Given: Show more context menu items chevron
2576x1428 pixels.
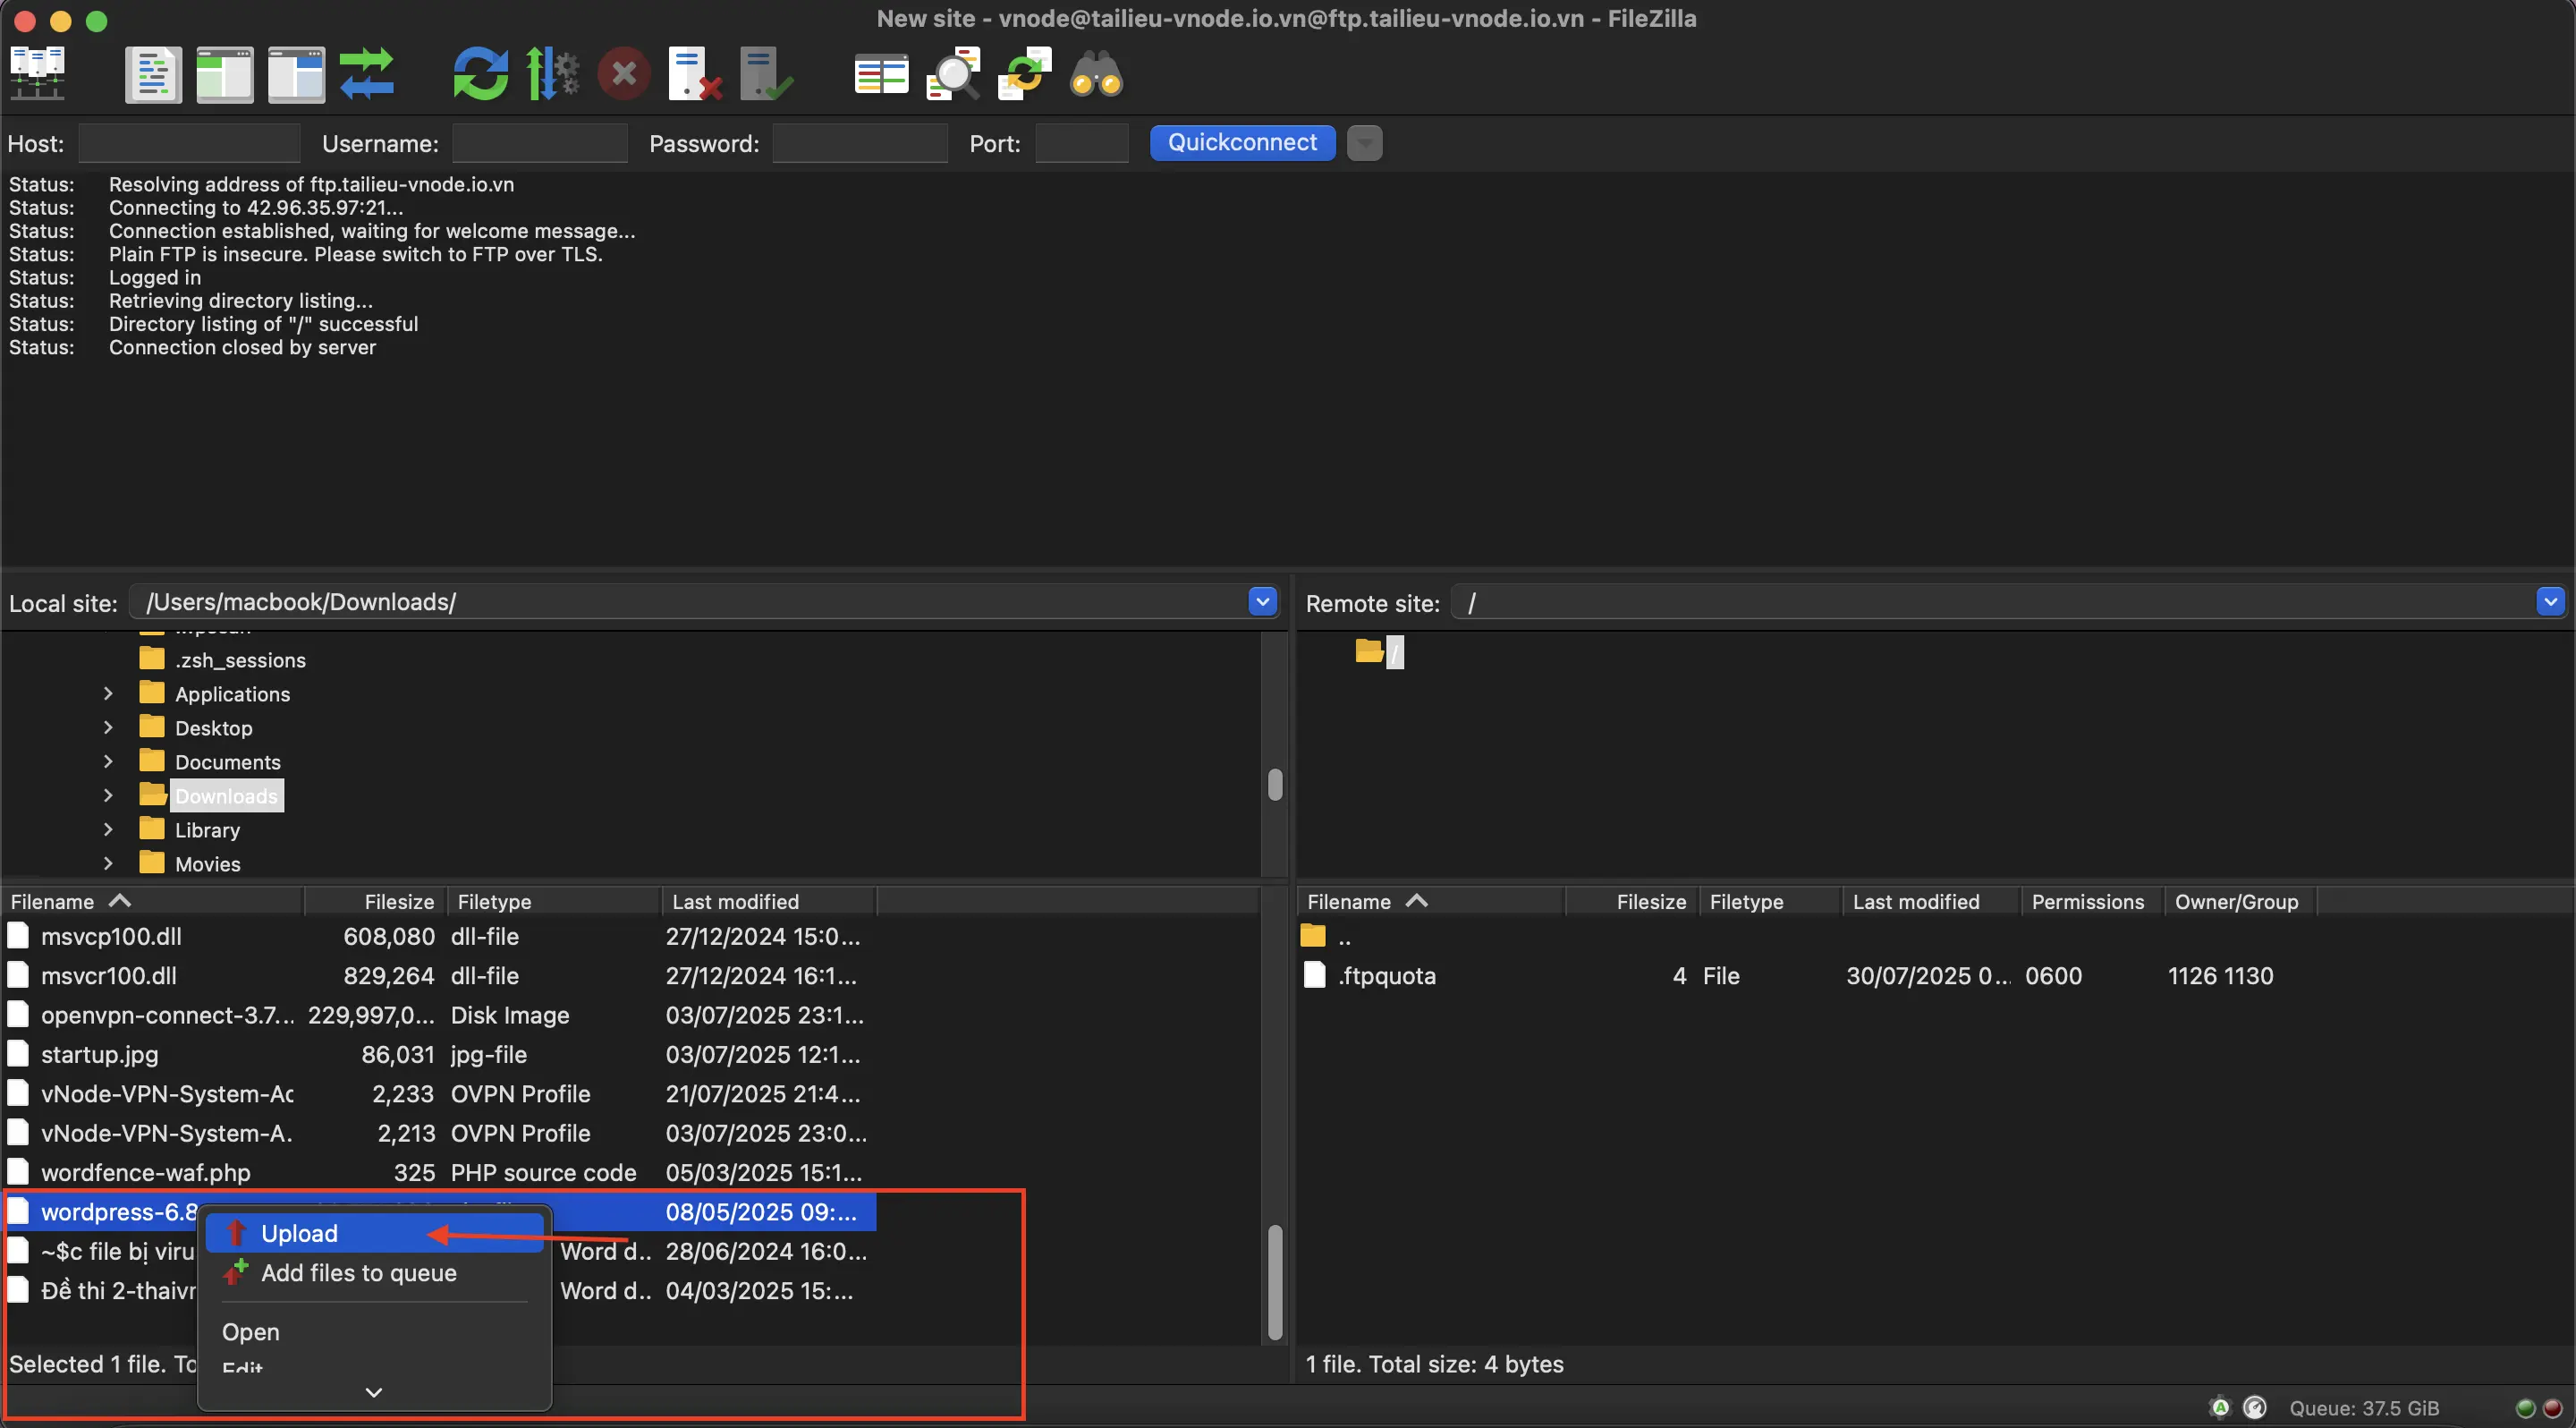Looking at the screenshot, I should 374,1392.
